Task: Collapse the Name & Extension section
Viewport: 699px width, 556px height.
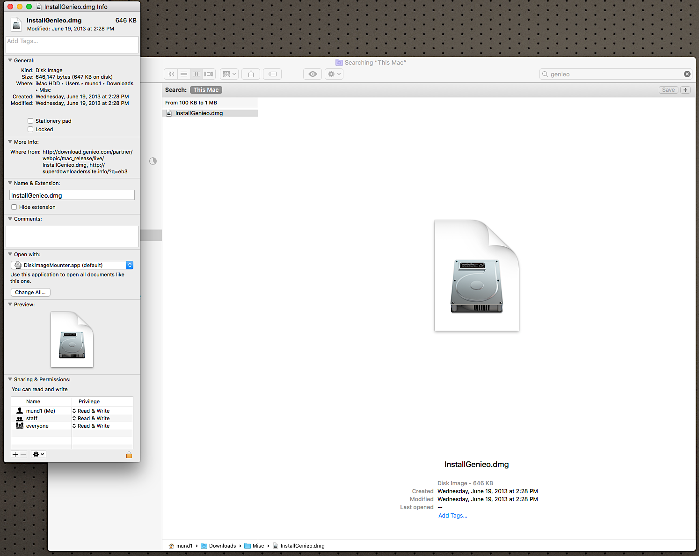Action: tap(10, 183)
